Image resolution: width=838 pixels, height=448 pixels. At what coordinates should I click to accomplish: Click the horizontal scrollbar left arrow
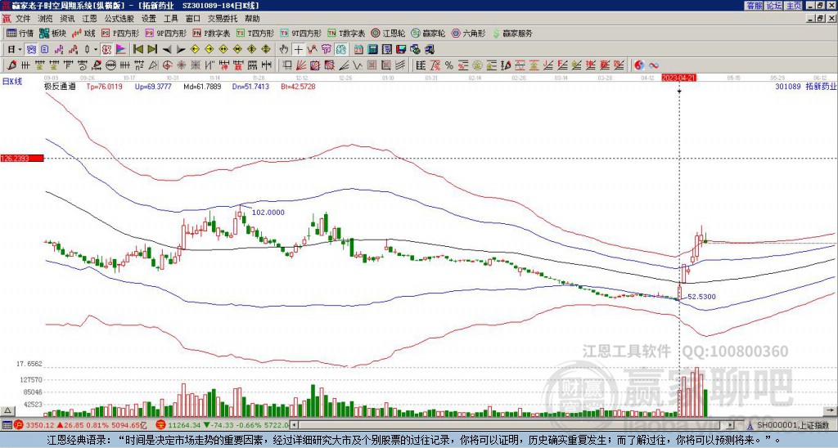click(x=295, y=425)
